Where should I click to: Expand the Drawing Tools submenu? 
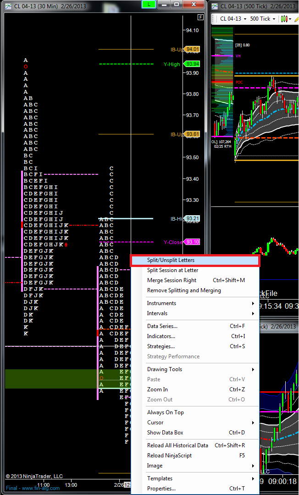pyautogui.click(x=195, y=369)
